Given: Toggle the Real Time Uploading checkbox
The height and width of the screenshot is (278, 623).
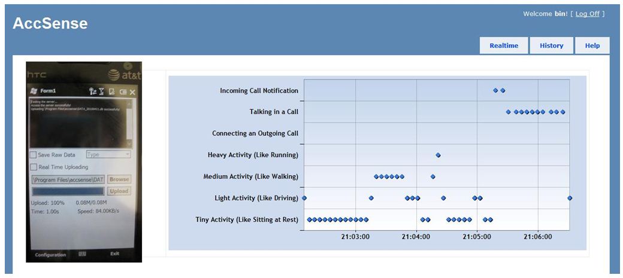Looking at the screenshot, I should pos(34,167).
